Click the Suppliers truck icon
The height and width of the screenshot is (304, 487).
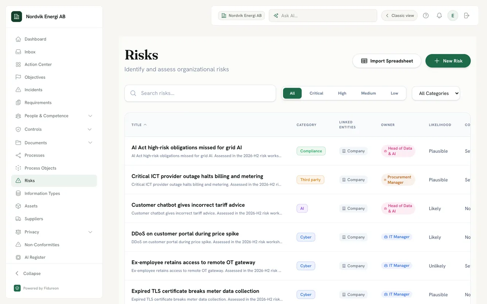click(18, 219)
